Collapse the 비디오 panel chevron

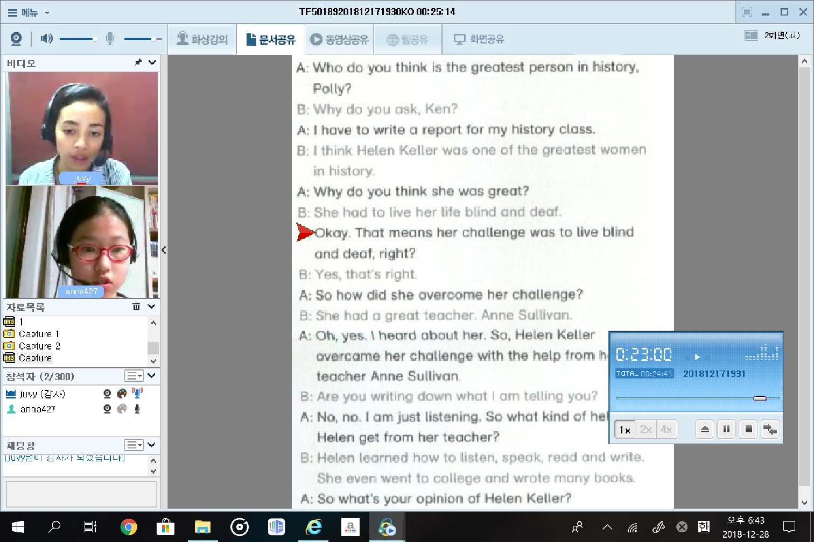(x=152, y=62)
